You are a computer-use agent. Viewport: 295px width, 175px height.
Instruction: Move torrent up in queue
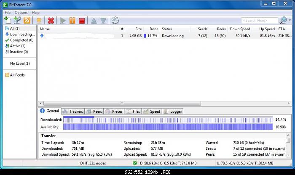[94, 20]
